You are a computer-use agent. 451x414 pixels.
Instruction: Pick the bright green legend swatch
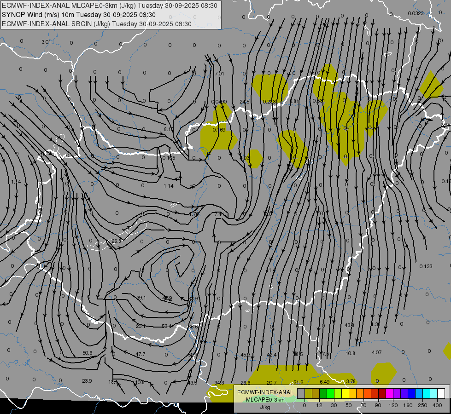coord(330,394)
